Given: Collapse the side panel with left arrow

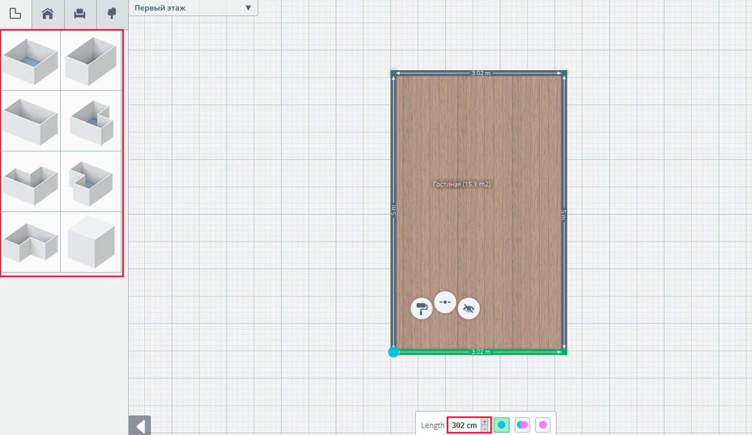Looking at the screenshot, I should click(x=140, y=426).
